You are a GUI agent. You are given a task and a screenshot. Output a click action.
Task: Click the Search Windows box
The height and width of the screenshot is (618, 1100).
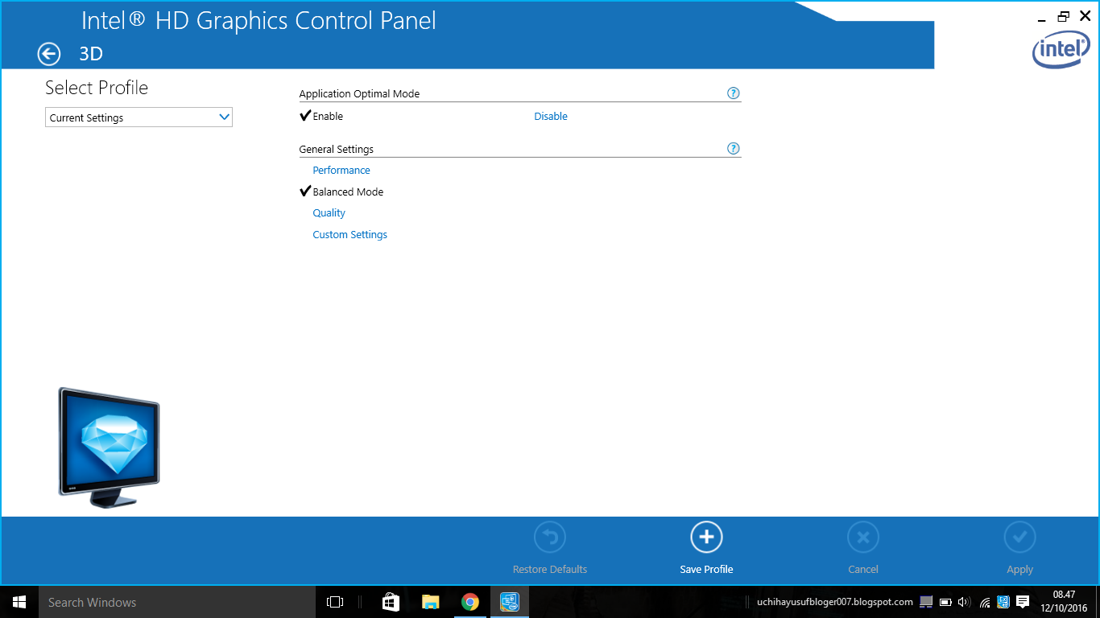177,602
